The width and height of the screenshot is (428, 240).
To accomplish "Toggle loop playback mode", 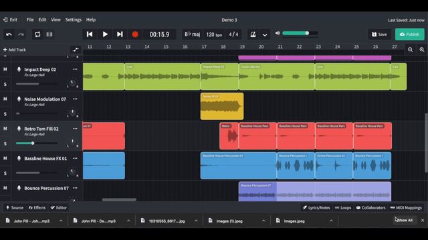I will [x=37, y=34].
